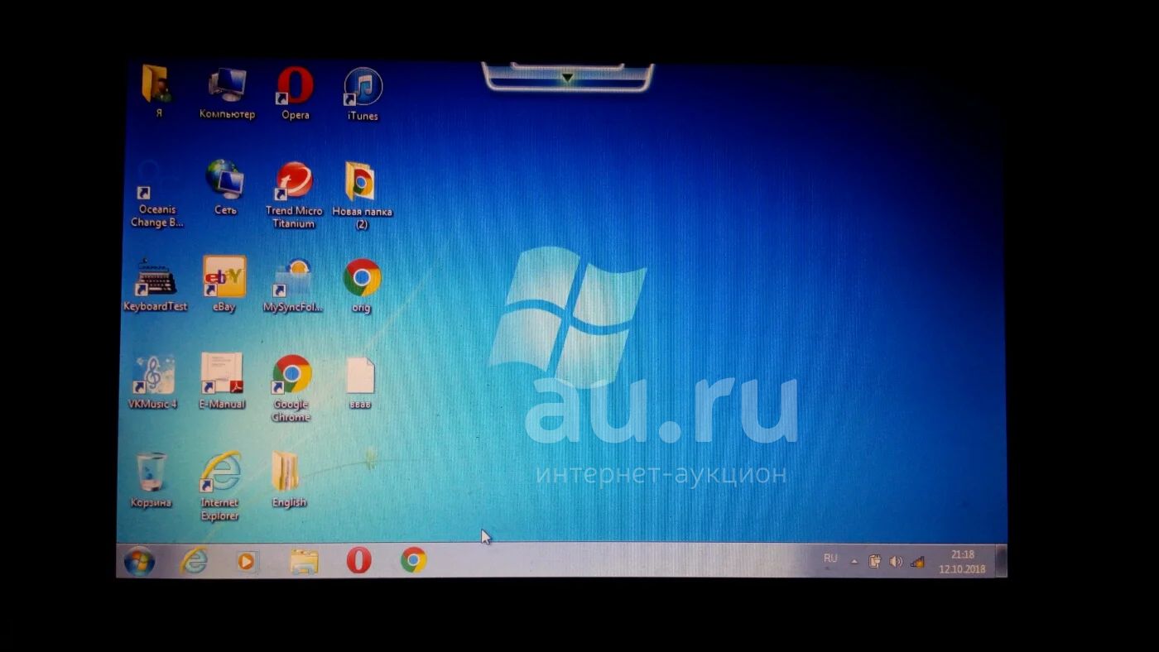This screenshot has height=652, width=1159.
Task: Launch Trend Micro Titanium shortcut
Action: tap(294, 180)
